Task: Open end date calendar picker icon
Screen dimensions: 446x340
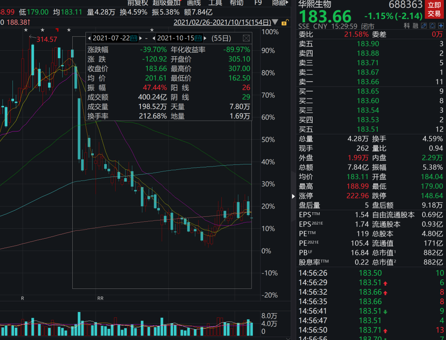Action: pyautogui.click(x=198, y=38)
